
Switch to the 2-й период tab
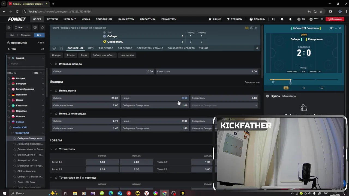[106, 48]
